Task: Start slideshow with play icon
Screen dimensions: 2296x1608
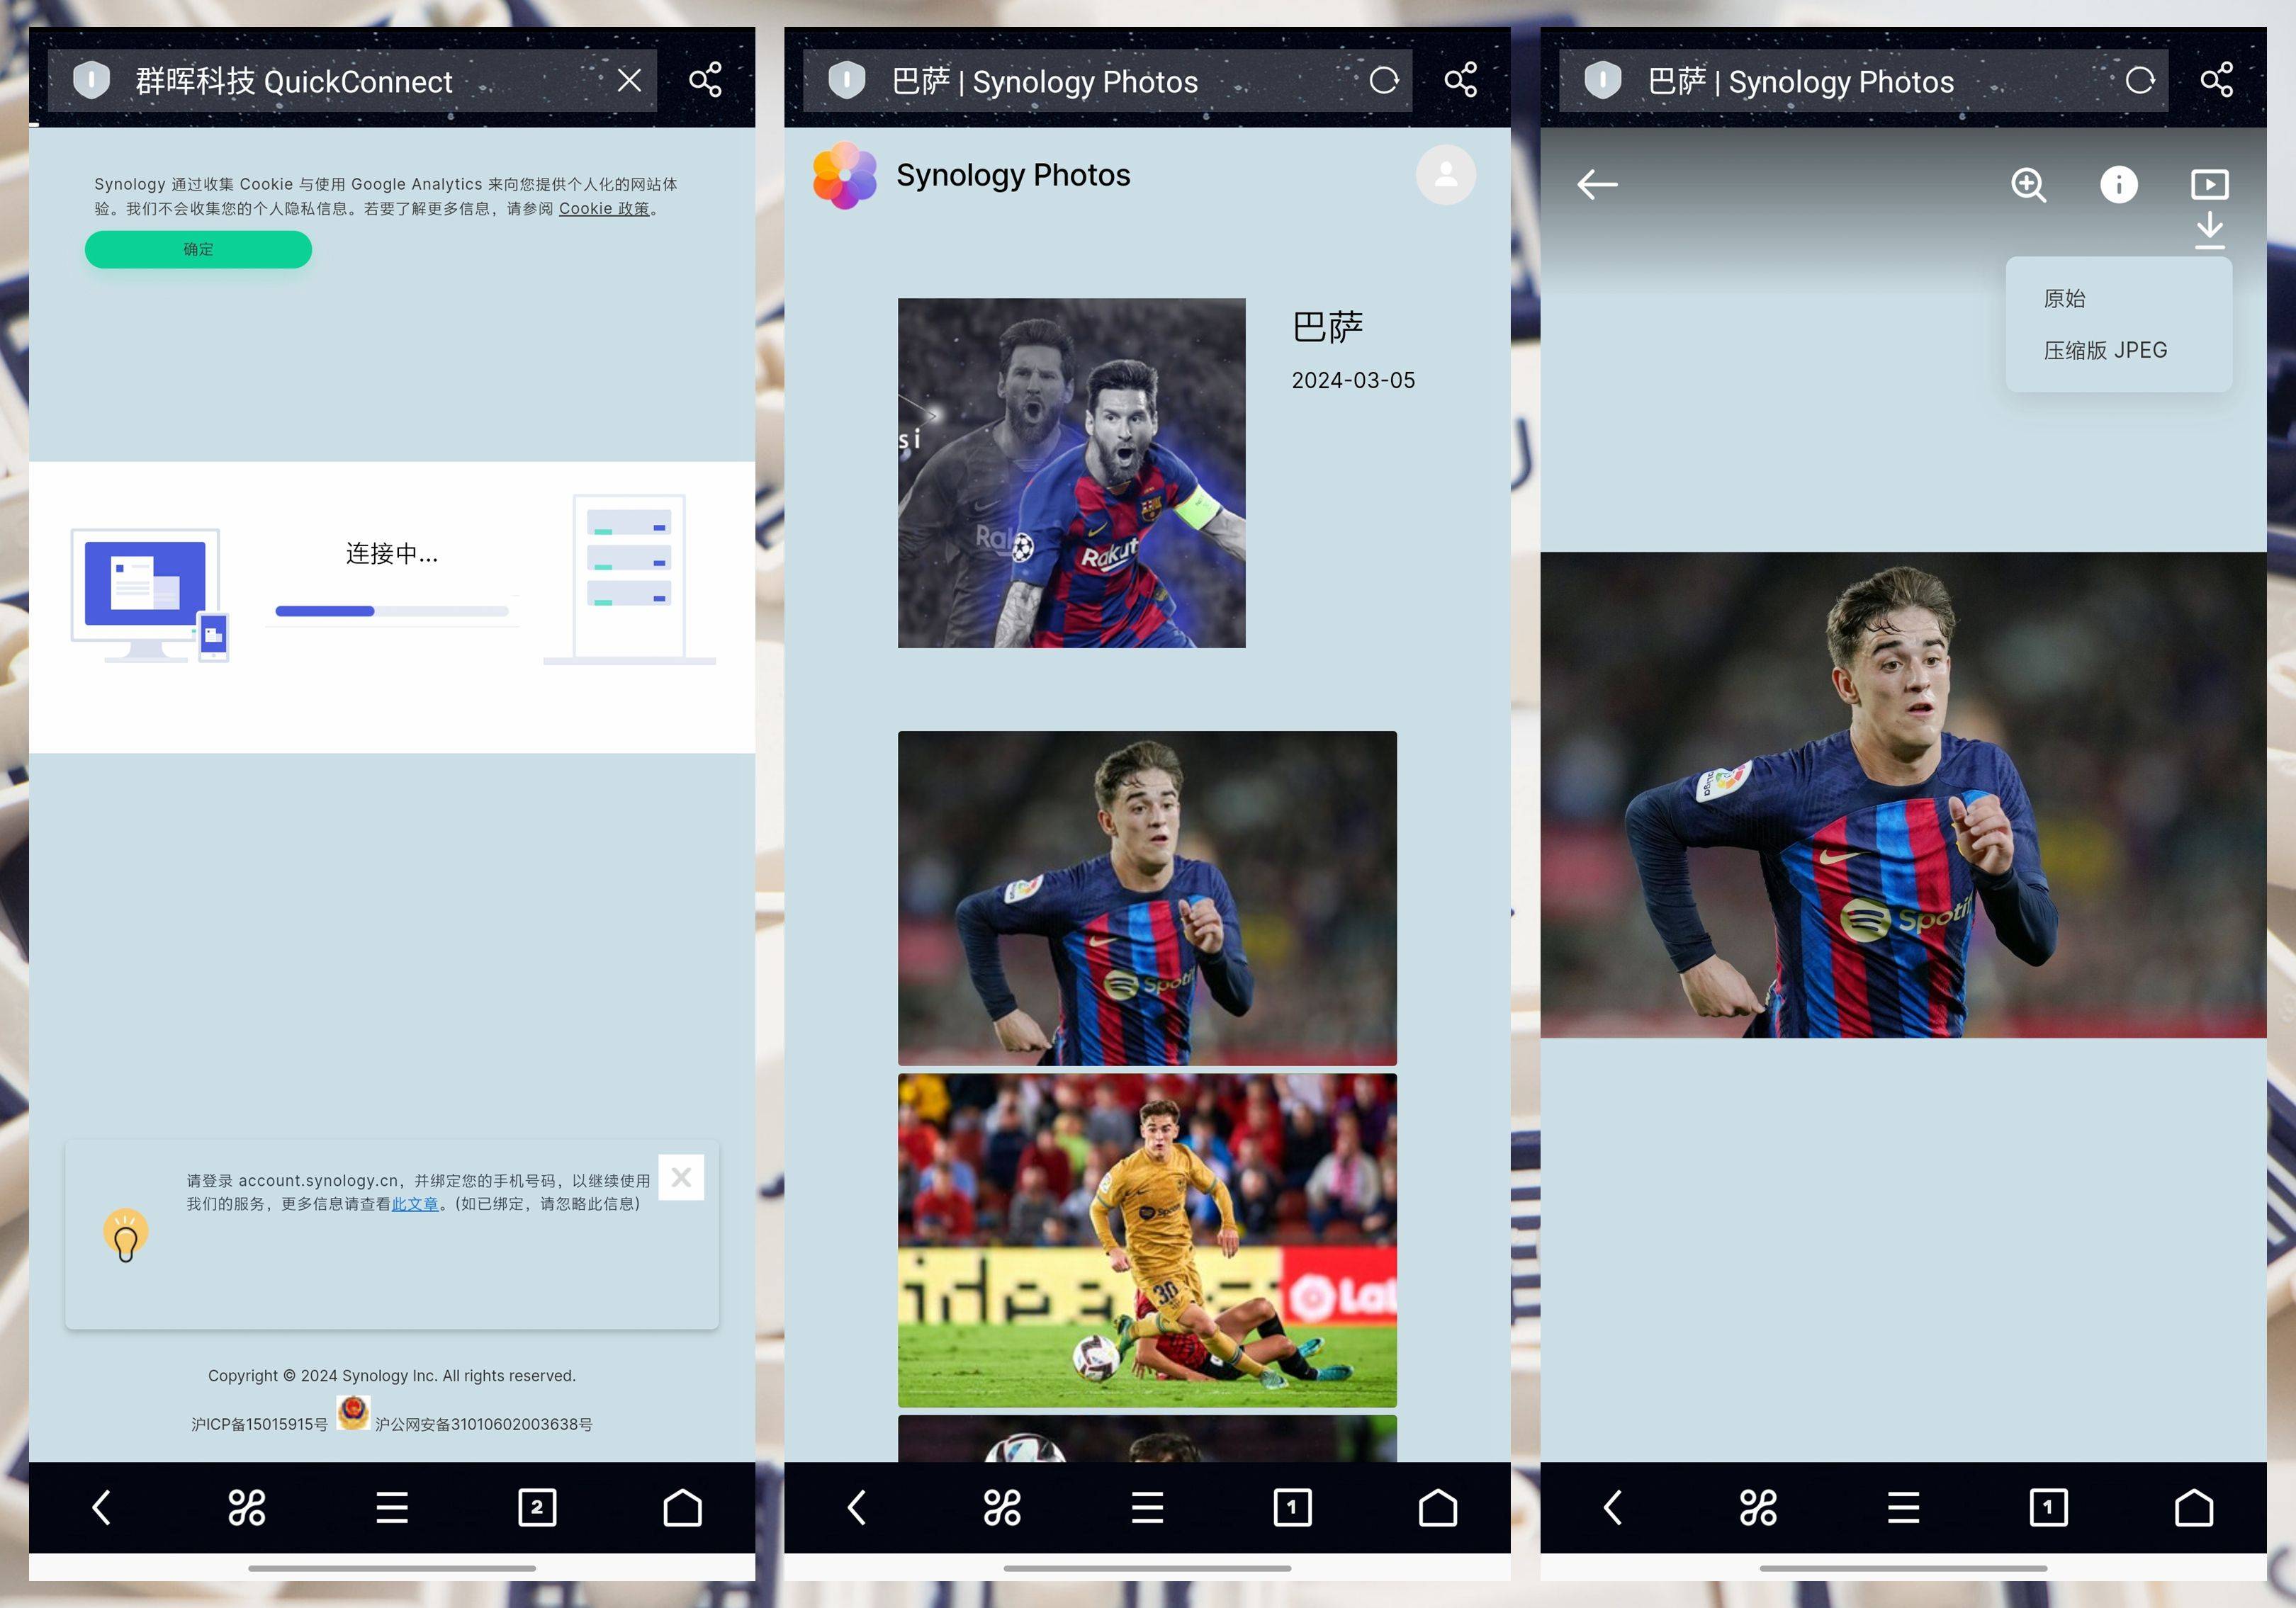Action: (x=2210, y=185)
